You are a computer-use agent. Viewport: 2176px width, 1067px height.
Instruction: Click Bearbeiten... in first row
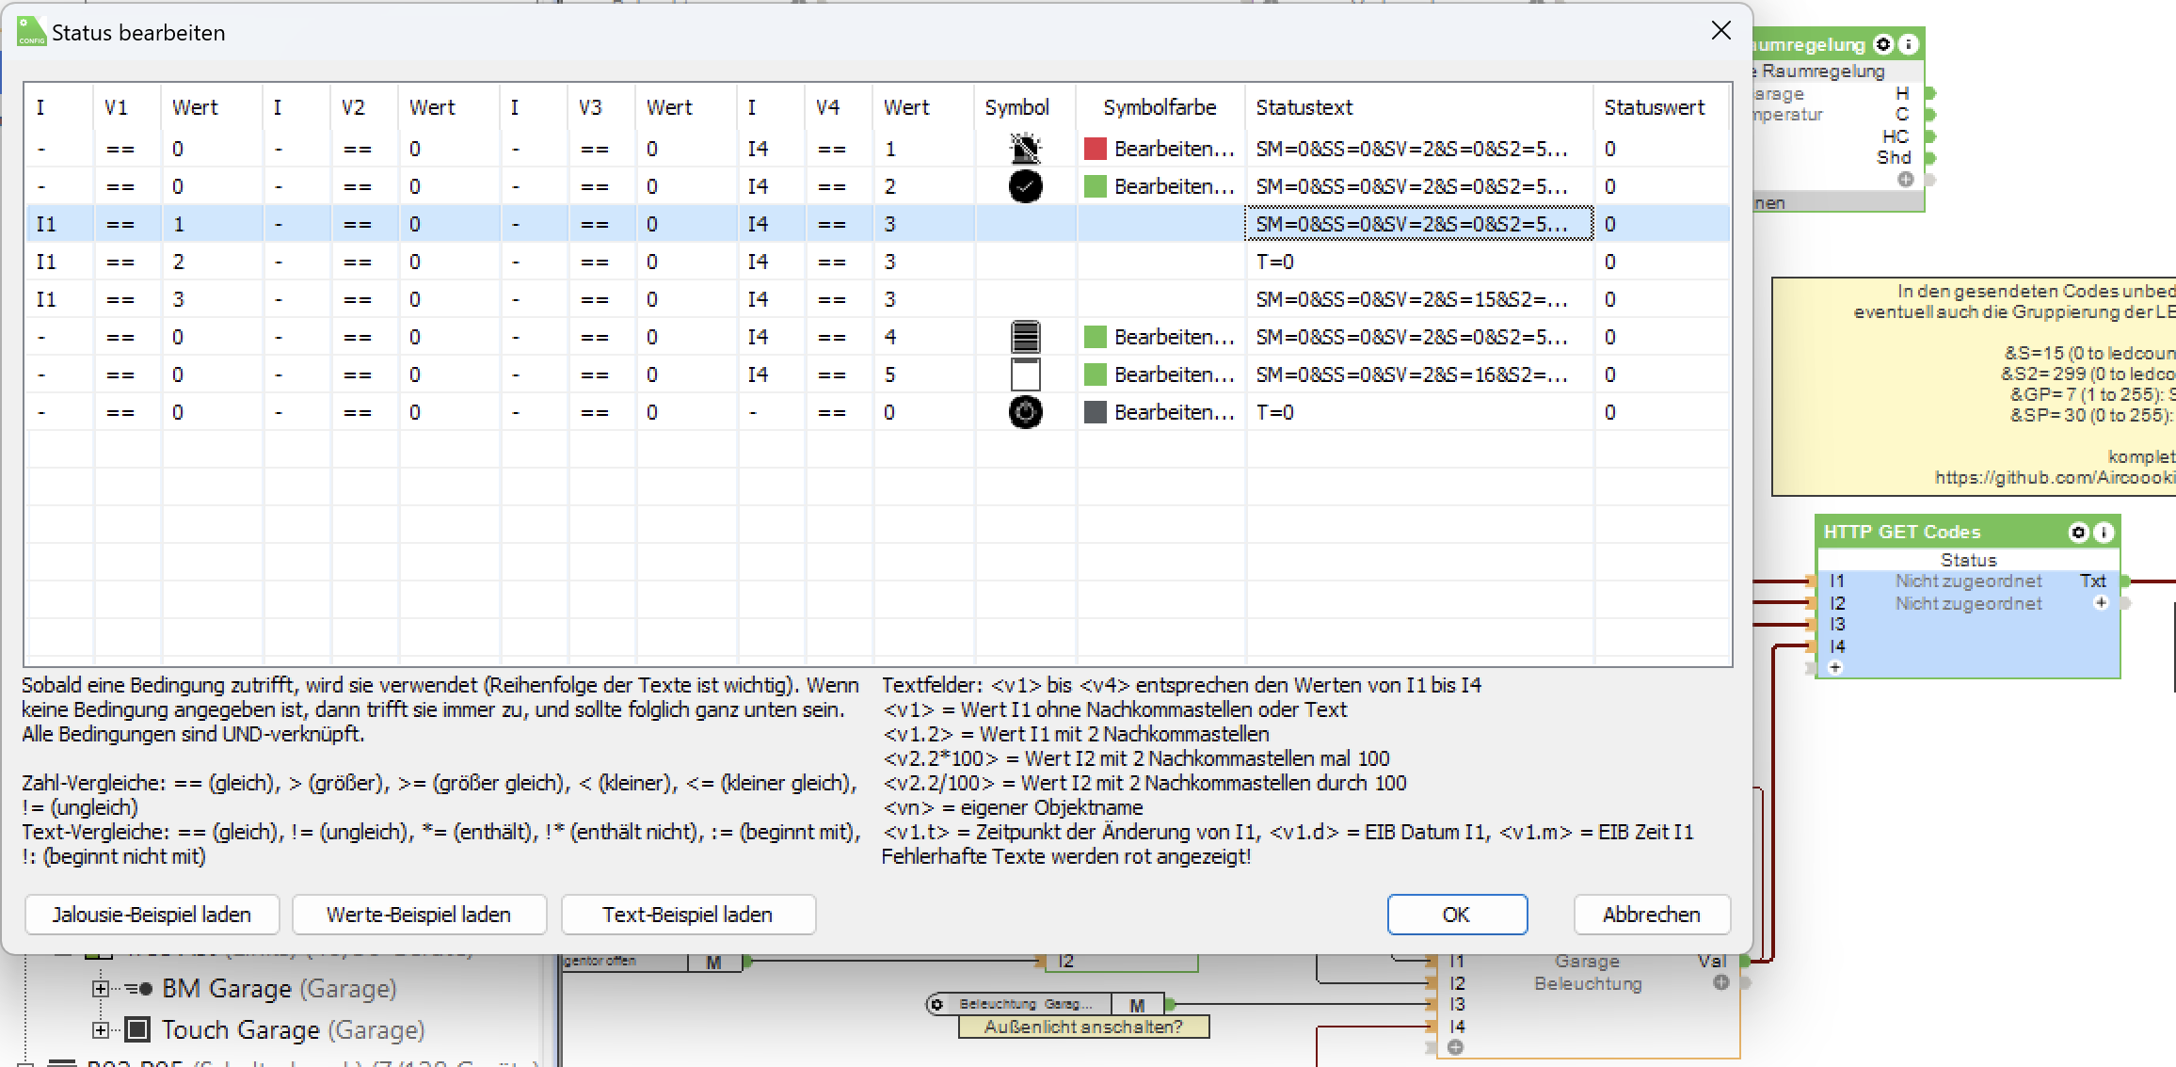[x=1174, y=149]
